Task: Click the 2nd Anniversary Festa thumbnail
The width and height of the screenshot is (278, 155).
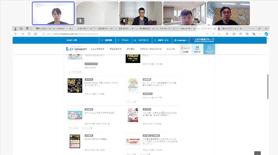Action: [133, 115]
